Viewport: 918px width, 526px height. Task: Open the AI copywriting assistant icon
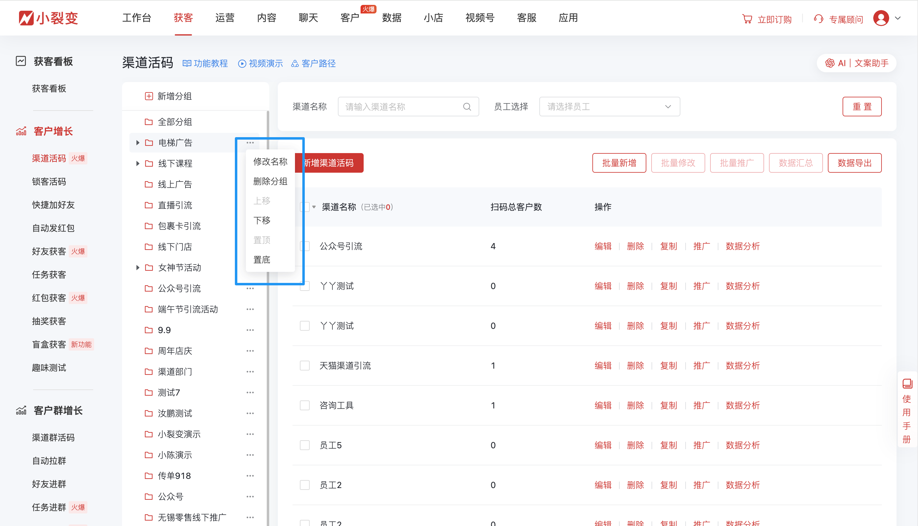pyautogui.click(x=830, y=63)
